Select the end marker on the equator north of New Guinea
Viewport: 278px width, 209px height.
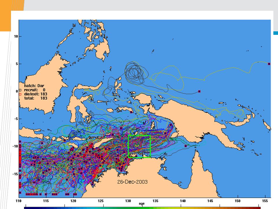(x=199, y=91)
